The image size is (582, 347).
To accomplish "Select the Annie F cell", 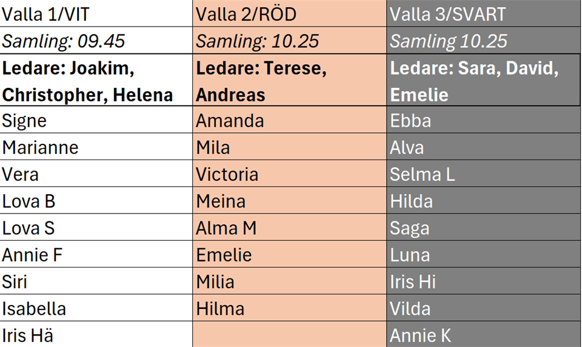I will click(96, 254).
